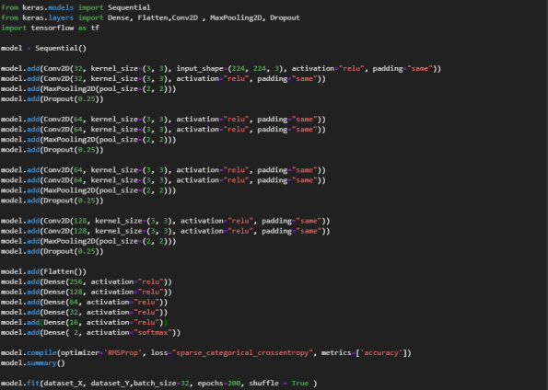Click the 'compile' method name

[x=41, y=352]
